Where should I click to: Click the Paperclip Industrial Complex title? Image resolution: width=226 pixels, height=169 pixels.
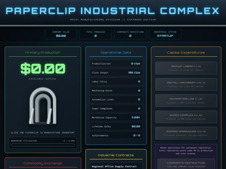(113, 11)
